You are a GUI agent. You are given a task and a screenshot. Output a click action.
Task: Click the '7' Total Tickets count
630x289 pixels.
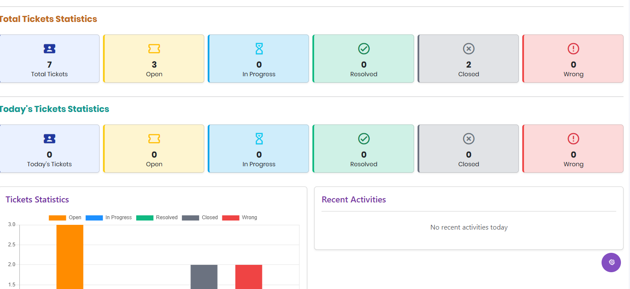click(x=50, y=65)
